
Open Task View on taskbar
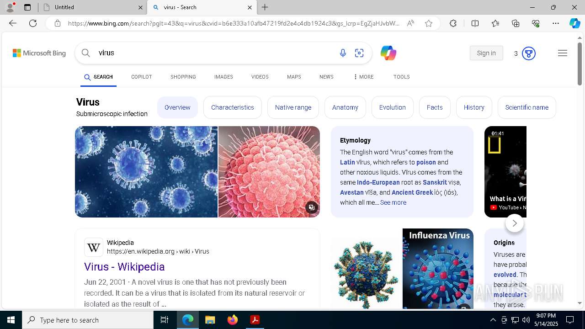[x=165, y=320]
